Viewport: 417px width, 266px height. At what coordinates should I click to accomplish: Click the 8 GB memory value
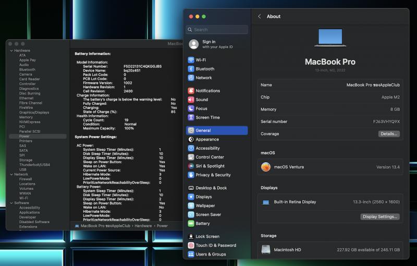point(395,110)
